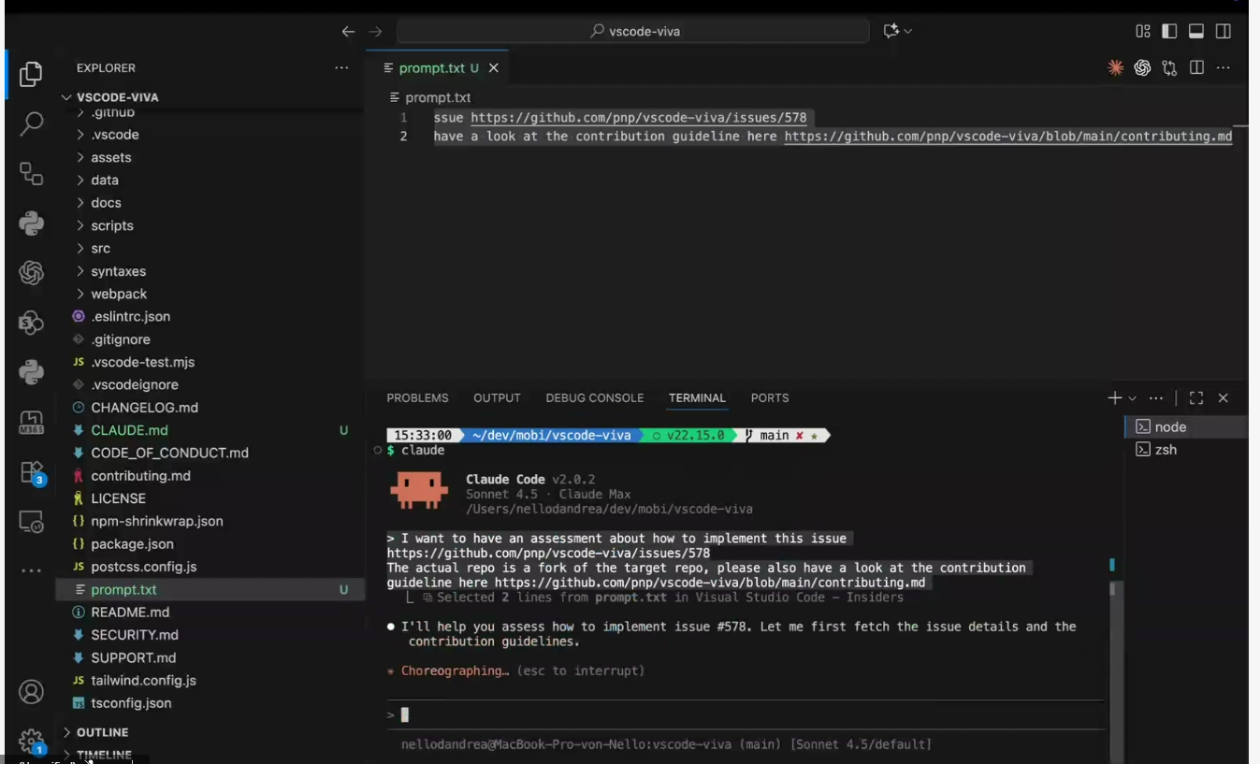Open the Source Control view icon

point(32,174)
